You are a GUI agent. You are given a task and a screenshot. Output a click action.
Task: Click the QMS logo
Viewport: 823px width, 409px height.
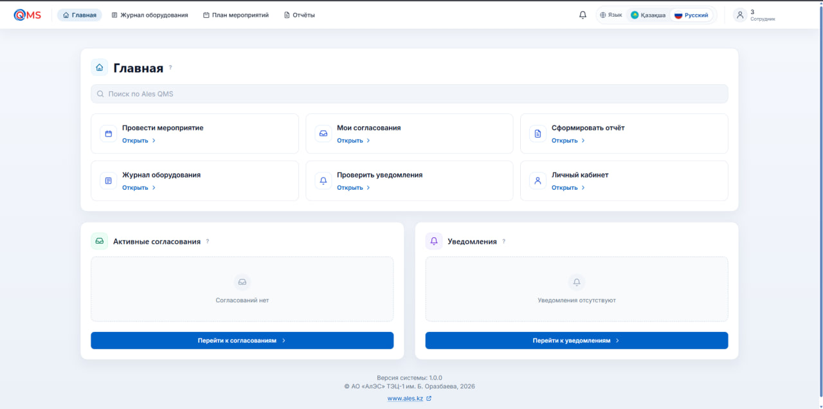click(x=27, y=15)
